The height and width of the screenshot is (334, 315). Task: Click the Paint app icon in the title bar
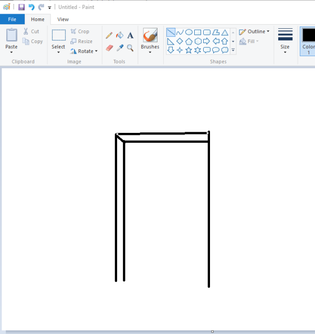7,7
